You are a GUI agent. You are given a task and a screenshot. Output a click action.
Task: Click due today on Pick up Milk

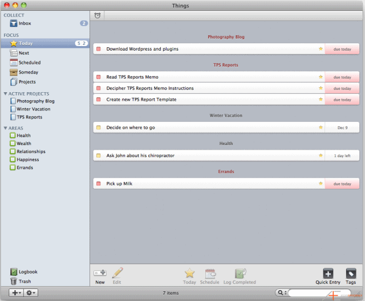(x=342, y=184)
